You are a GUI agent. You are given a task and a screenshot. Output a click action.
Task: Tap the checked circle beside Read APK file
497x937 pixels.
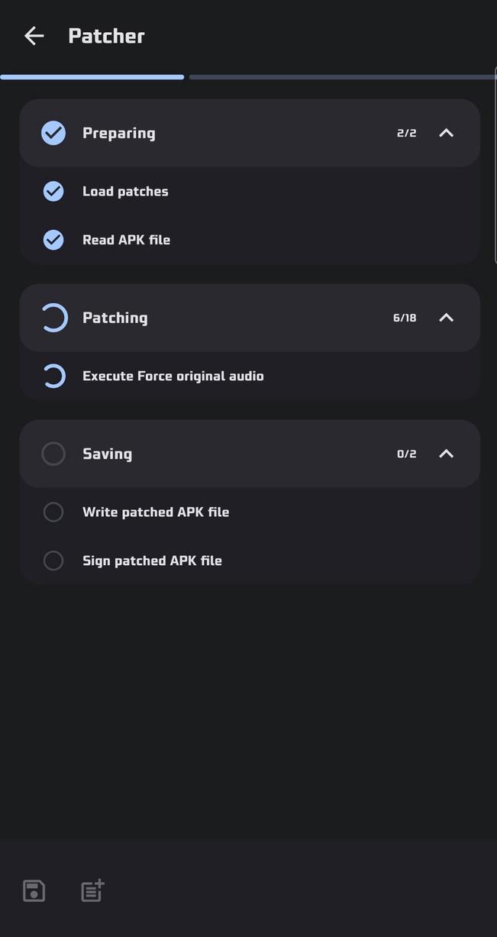coord(53,239)
